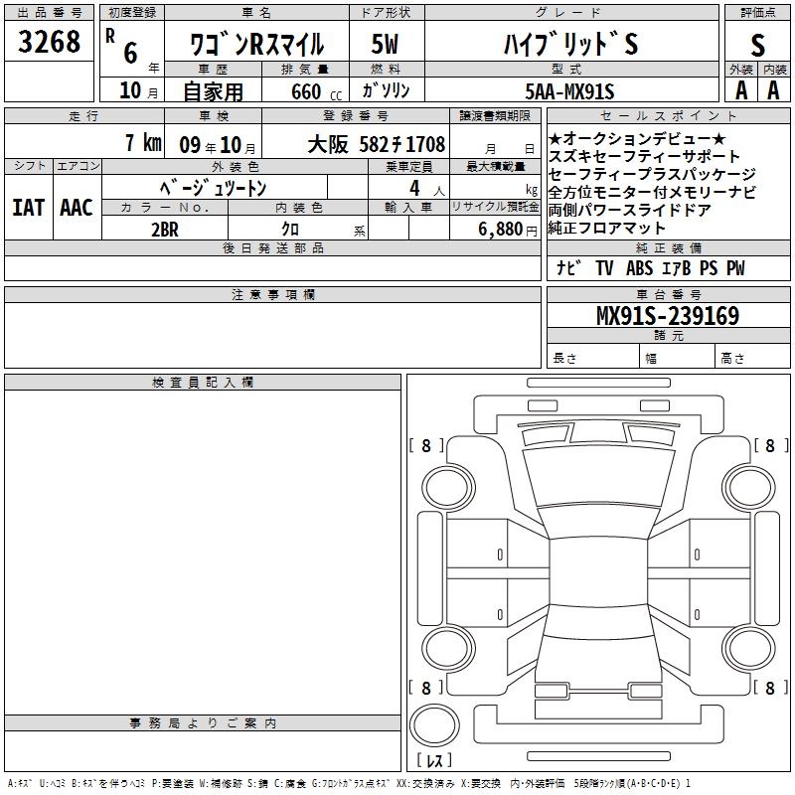
Task: Select PW in equipment row
Action: [x=735, y=267]
